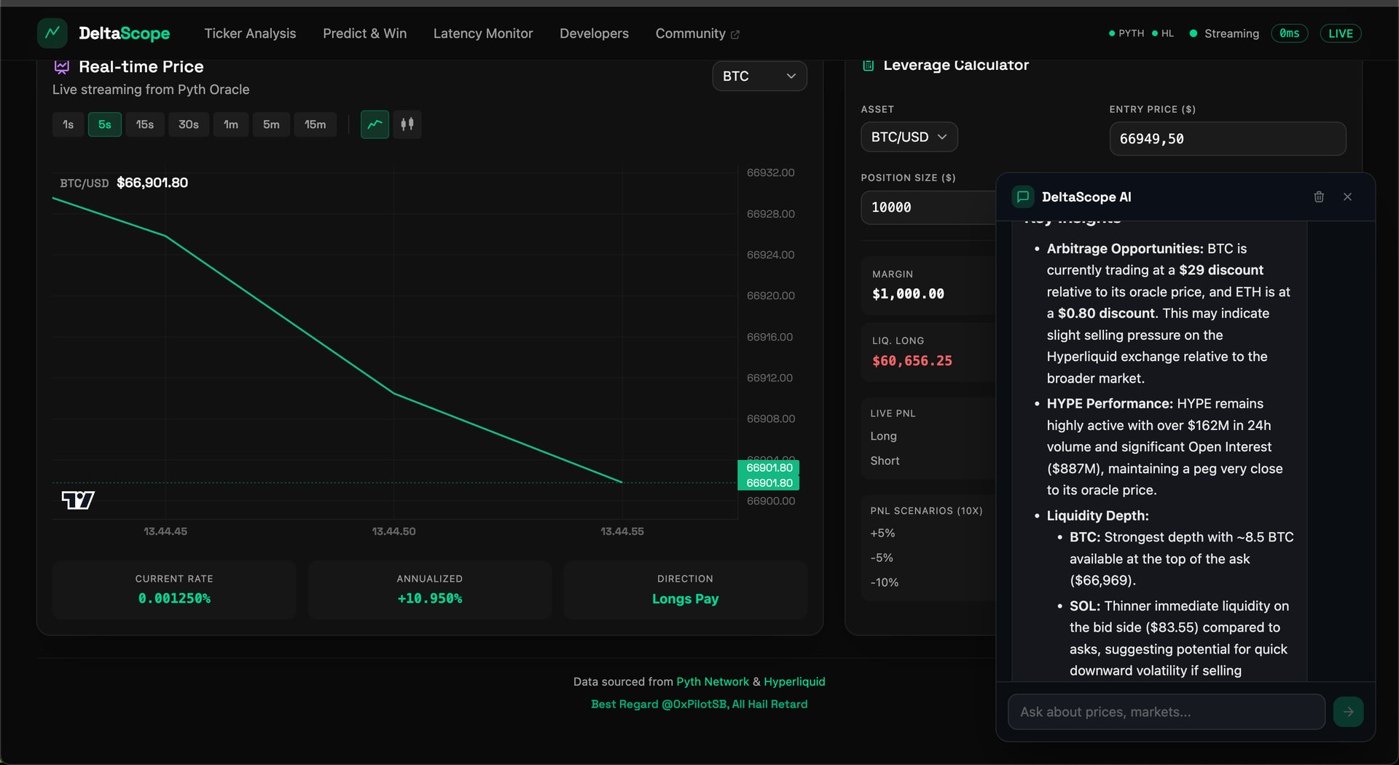Select the 5s interval
This screenshot has height=765, width=1399.
pos(105,124)
